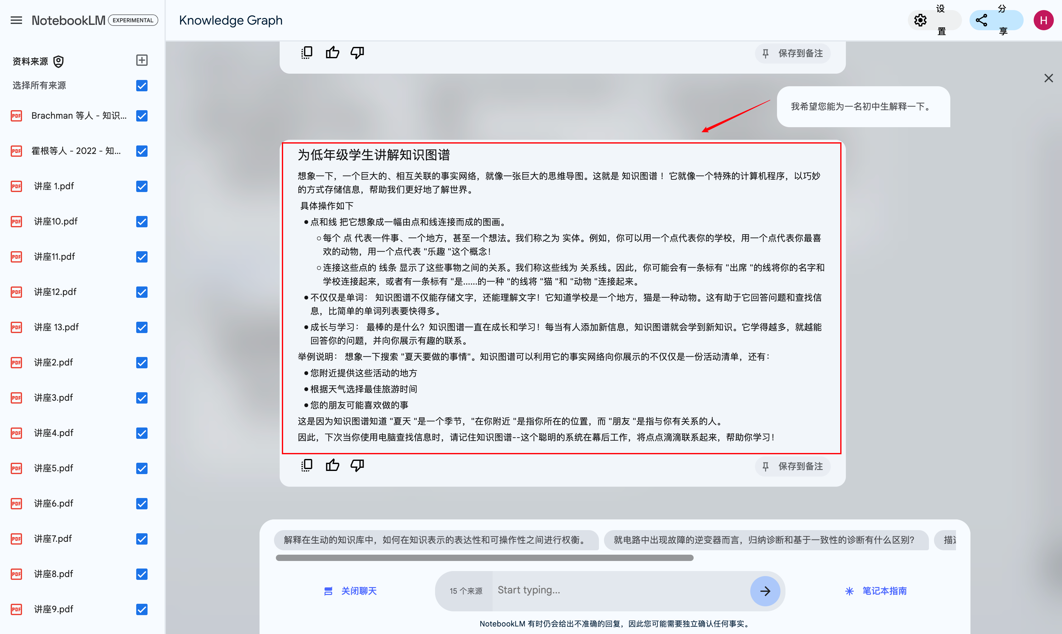
Task: Open 笔记本指南 notebook guide
Action: coord(876,591)
